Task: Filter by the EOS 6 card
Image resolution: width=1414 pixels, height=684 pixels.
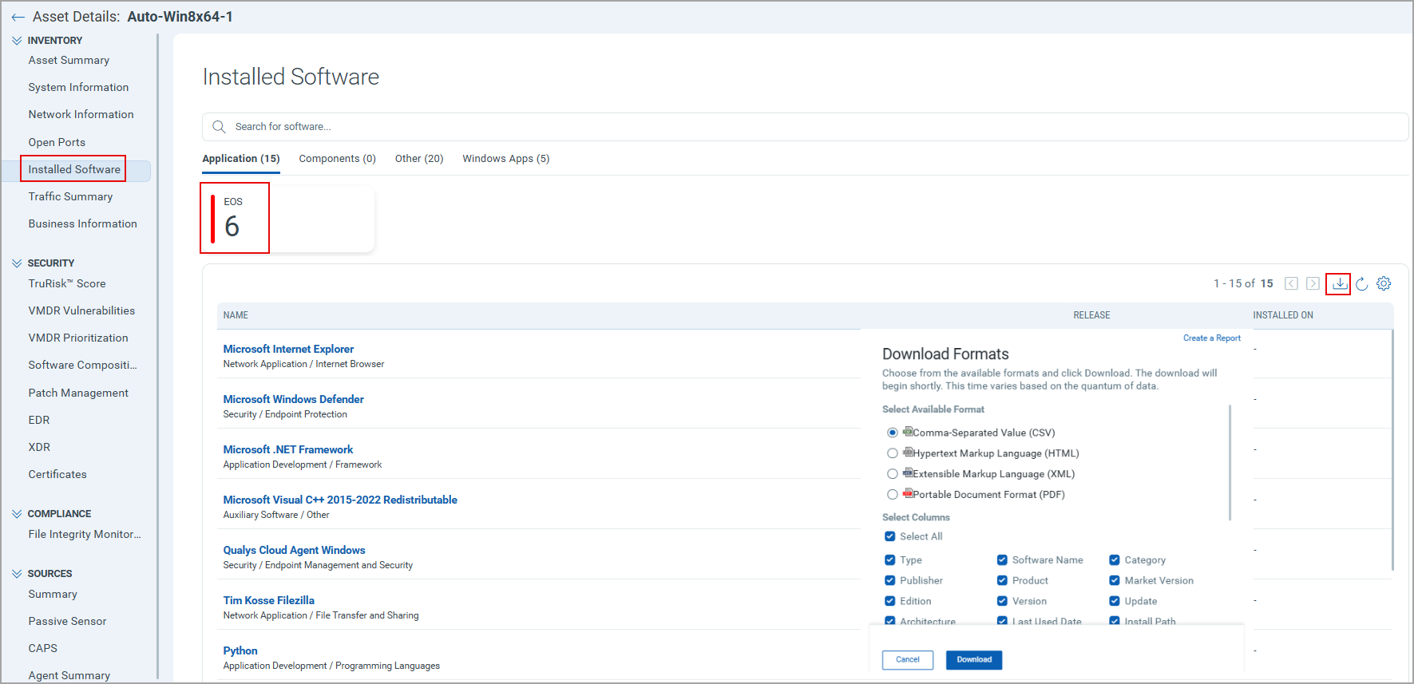Action: (287, 219)
